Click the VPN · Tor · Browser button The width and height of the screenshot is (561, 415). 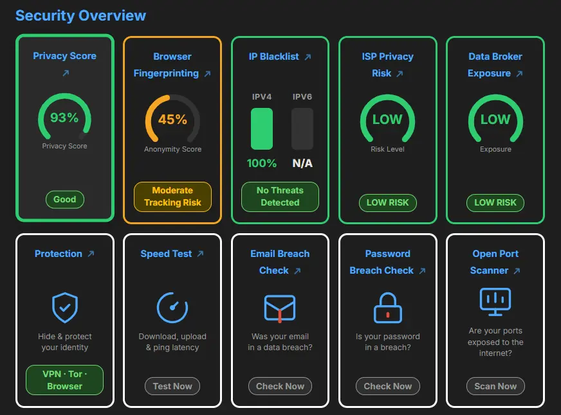pyautogui.click(x=65, y=380)
